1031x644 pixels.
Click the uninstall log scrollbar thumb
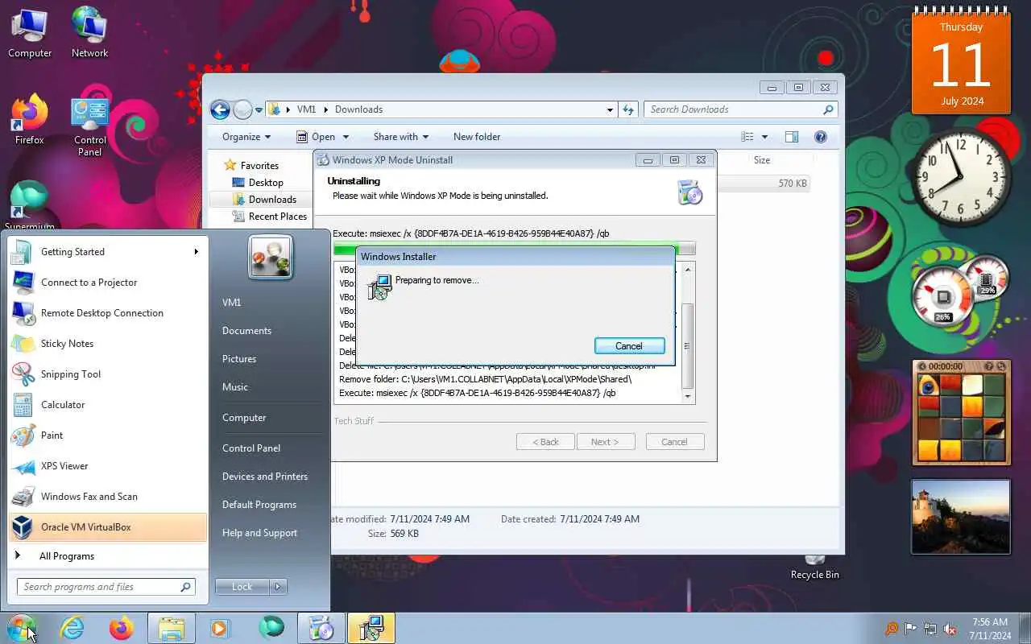click(x=687, y=346)
